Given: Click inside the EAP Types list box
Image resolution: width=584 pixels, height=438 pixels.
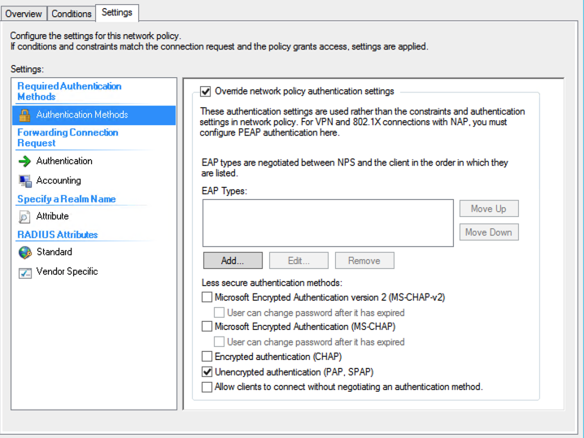Looking at the screenshot, I should [x=327, y=223].
